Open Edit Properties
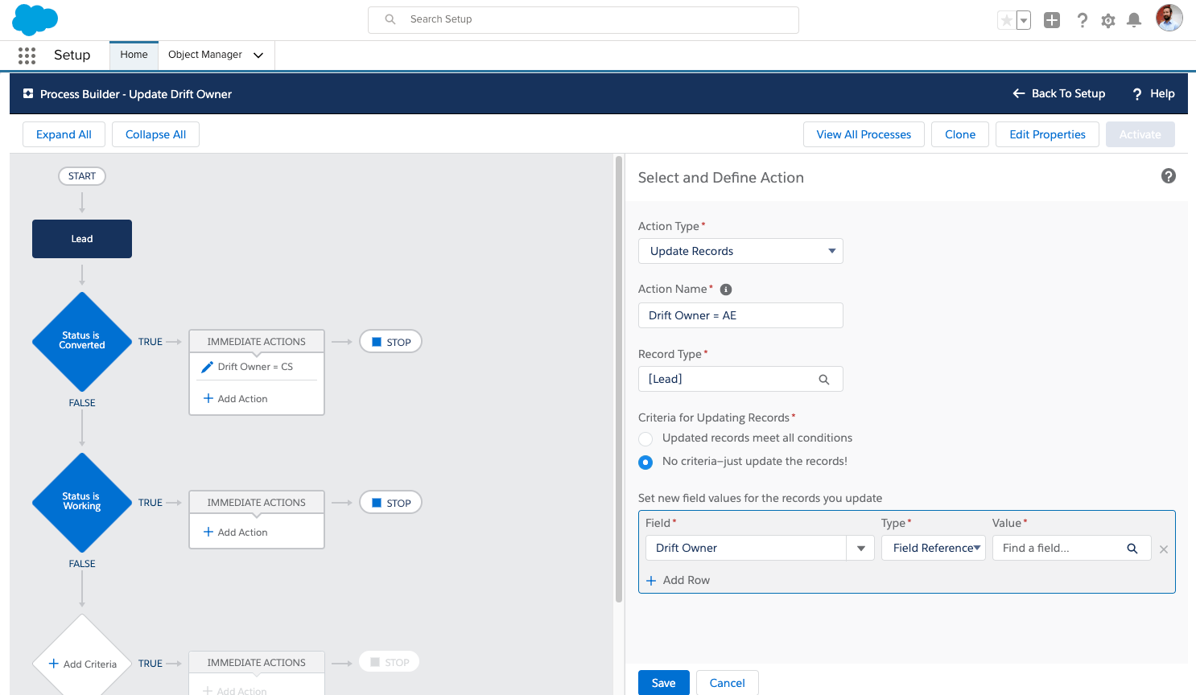The width and height of the screenshot is (1196, 695). 1047,134
